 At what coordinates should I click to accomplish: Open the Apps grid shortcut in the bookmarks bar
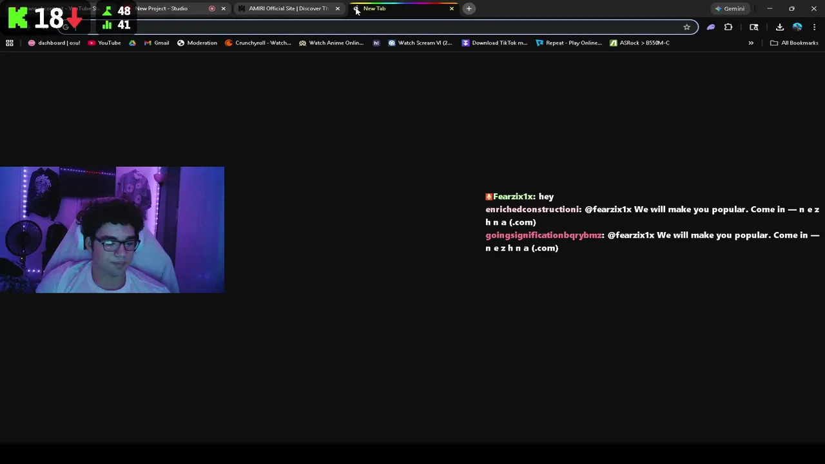point(10,43)
